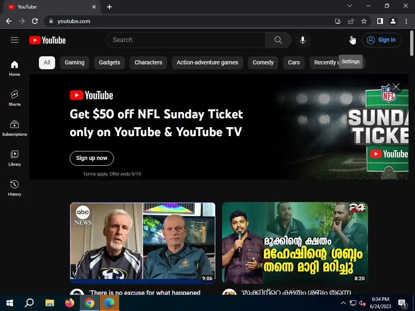Select the Gaming filter chip
This screenshot has height=311, width=415.
coord(75,63)
